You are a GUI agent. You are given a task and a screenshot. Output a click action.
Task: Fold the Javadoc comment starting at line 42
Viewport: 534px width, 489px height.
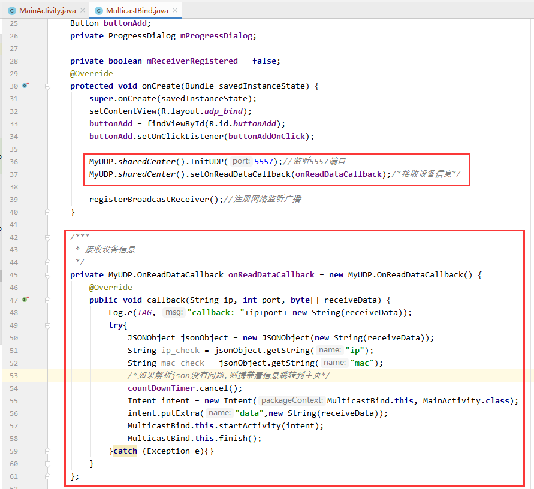[x=48, y=237]
